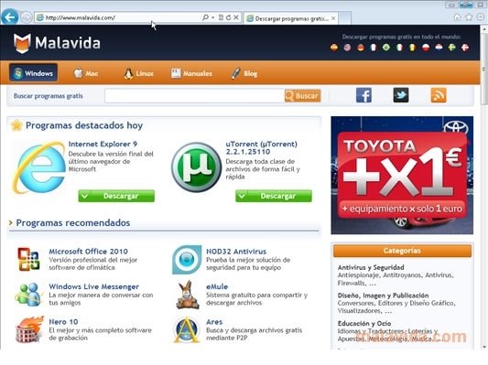Click the 'Buscar programas gratis' search field

click(194, 96)
